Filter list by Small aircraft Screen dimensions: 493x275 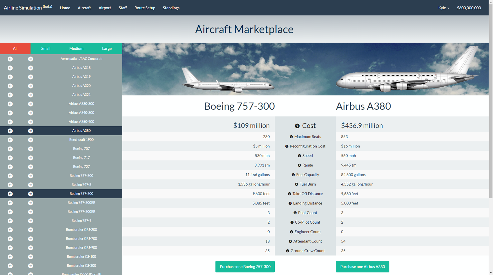coord(46,48)
